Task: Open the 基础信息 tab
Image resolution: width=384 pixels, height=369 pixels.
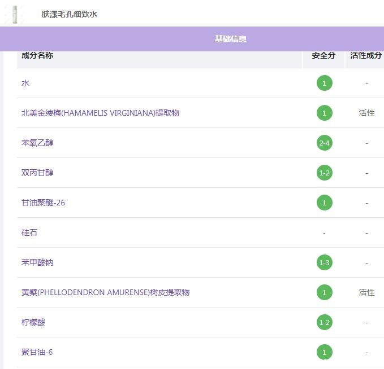Action: (x=230, y=39)
